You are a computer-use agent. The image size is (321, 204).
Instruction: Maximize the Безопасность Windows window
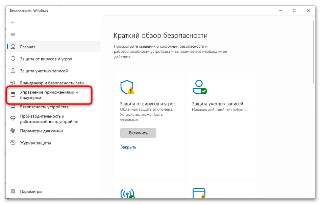tap(294, 11)
